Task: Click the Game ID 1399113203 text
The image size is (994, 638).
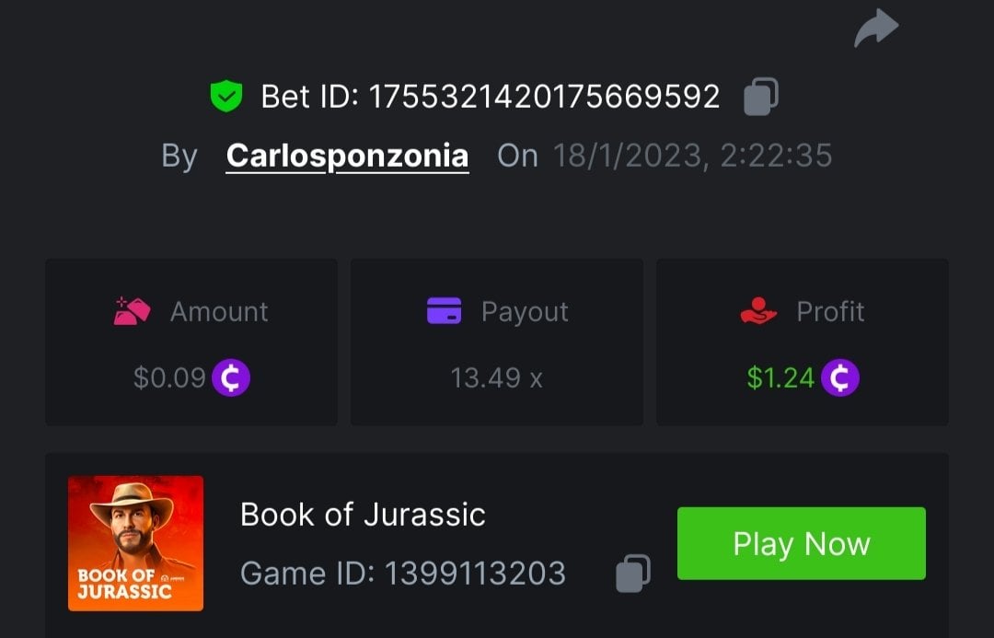Action: (x=403, y=574)
